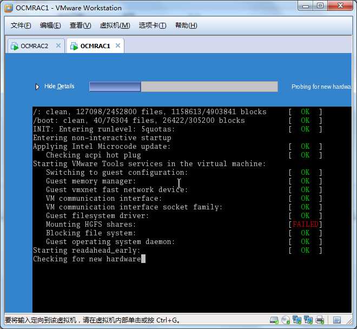The height and width of the screenshot is (329, 357).
Task: Click 'Checking acpi hot plug' line
Action: tap(94, 155)
